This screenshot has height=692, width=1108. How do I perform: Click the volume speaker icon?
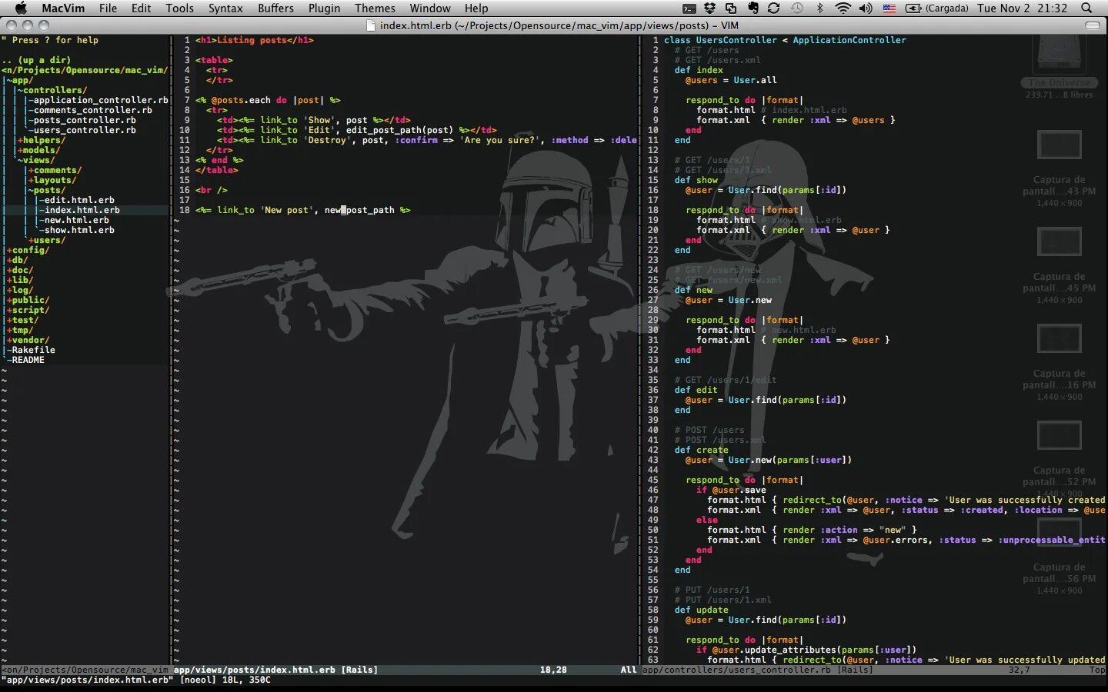(866, 8)
